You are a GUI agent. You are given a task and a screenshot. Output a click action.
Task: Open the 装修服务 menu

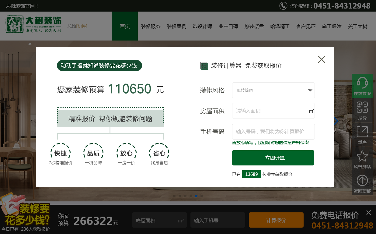(x=151, y=27)
